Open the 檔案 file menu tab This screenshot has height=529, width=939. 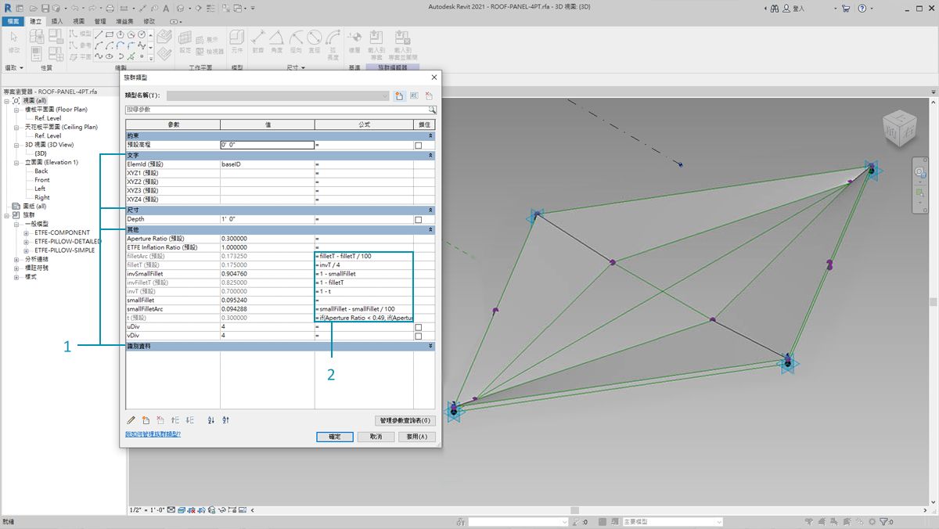pyautogui.click(x=13, y=21)
